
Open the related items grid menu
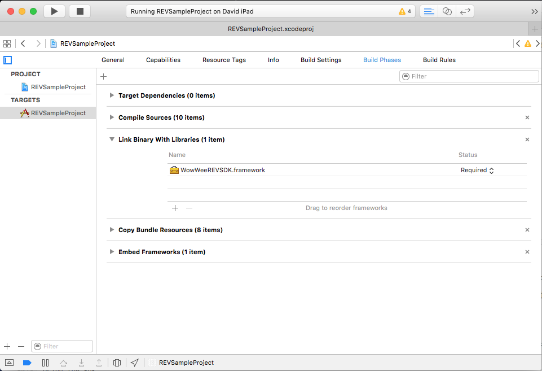[7, 43]
